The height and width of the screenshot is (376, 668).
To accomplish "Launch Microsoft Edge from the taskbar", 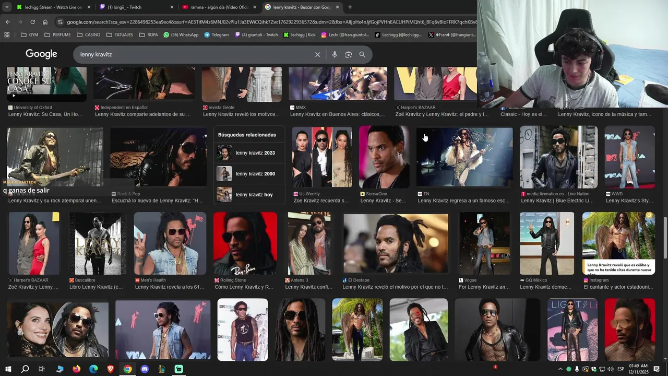I will pyautogui.click(x=93, y=369).
